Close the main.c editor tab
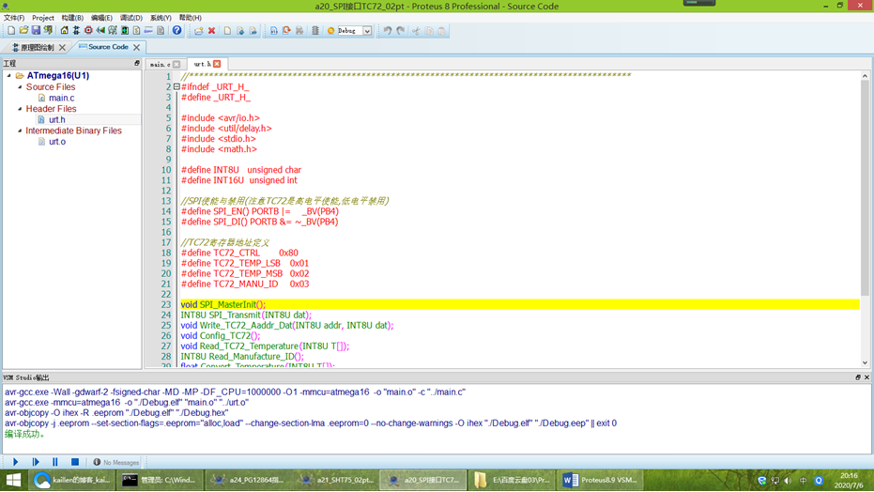The image size is (874, 492). pos(176,65)
